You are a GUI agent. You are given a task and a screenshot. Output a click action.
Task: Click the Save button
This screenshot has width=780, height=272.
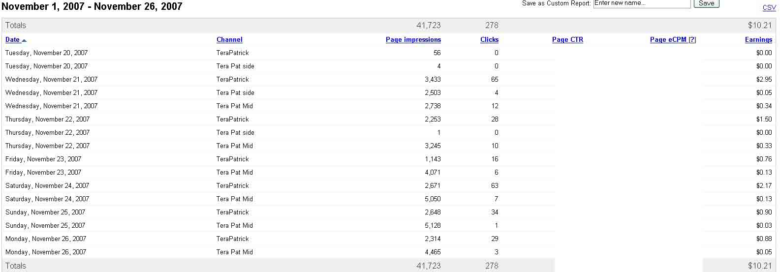tap(706, 3)
